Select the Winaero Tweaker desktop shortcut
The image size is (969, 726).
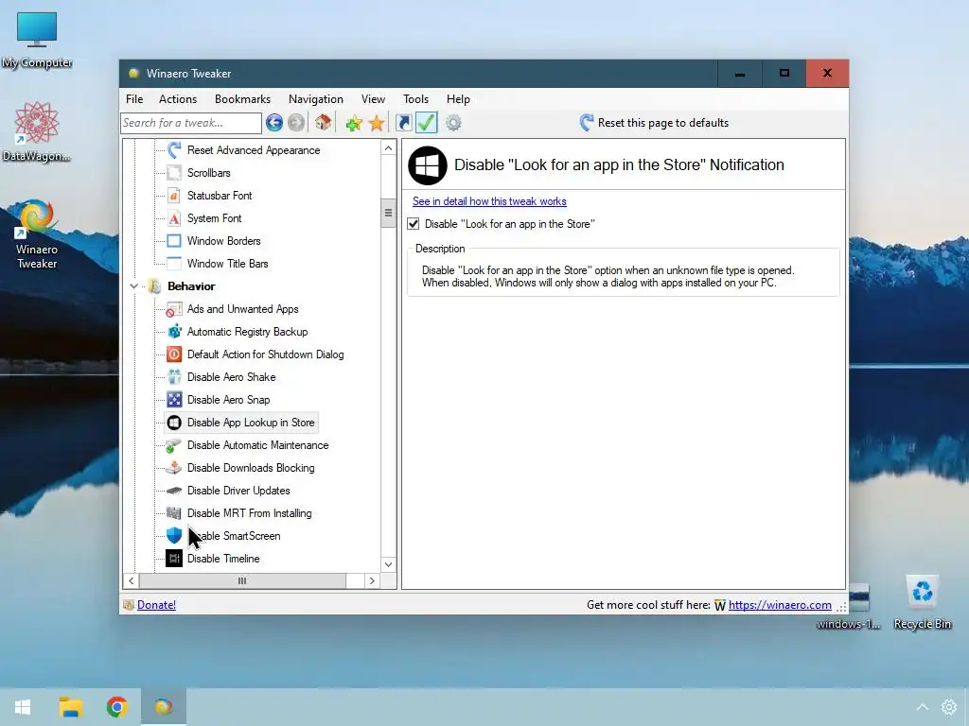37,234
